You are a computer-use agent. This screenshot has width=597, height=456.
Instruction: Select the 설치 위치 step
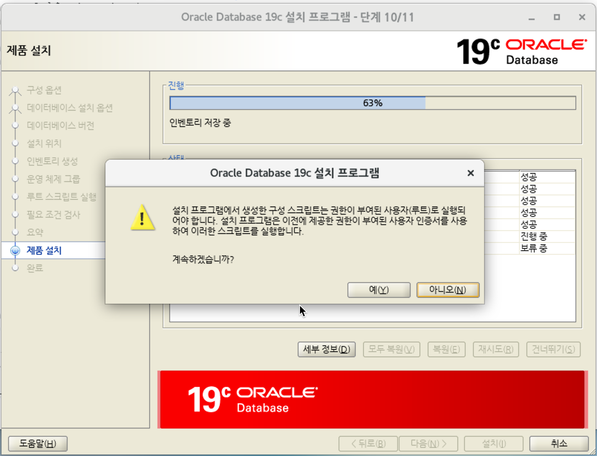click(44, 143)
